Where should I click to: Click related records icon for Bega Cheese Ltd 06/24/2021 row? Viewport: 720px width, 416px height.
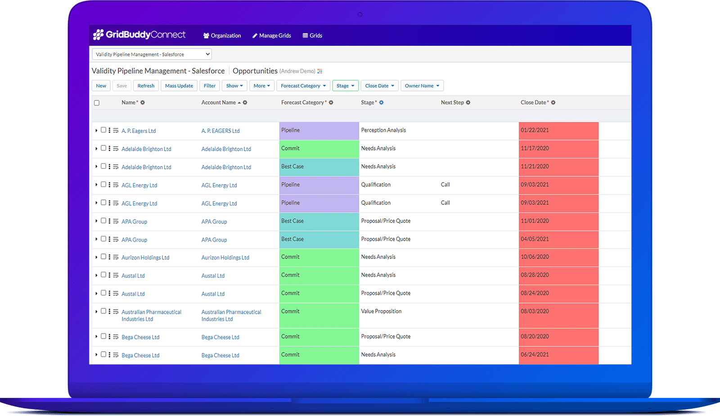(x=116, y=355)
